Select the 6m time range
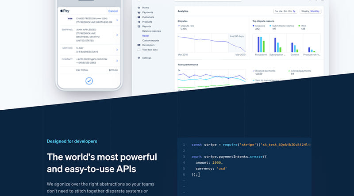Screen dimensions: 354x196 point(290,11)
